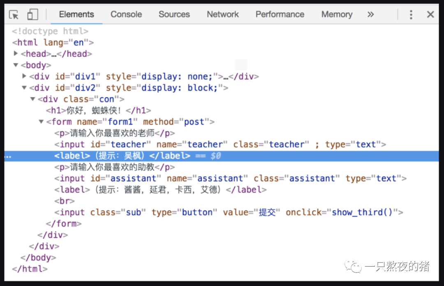Select the html lang en line
This screenshot has height=286, width=444.
(x=53, y=42)
